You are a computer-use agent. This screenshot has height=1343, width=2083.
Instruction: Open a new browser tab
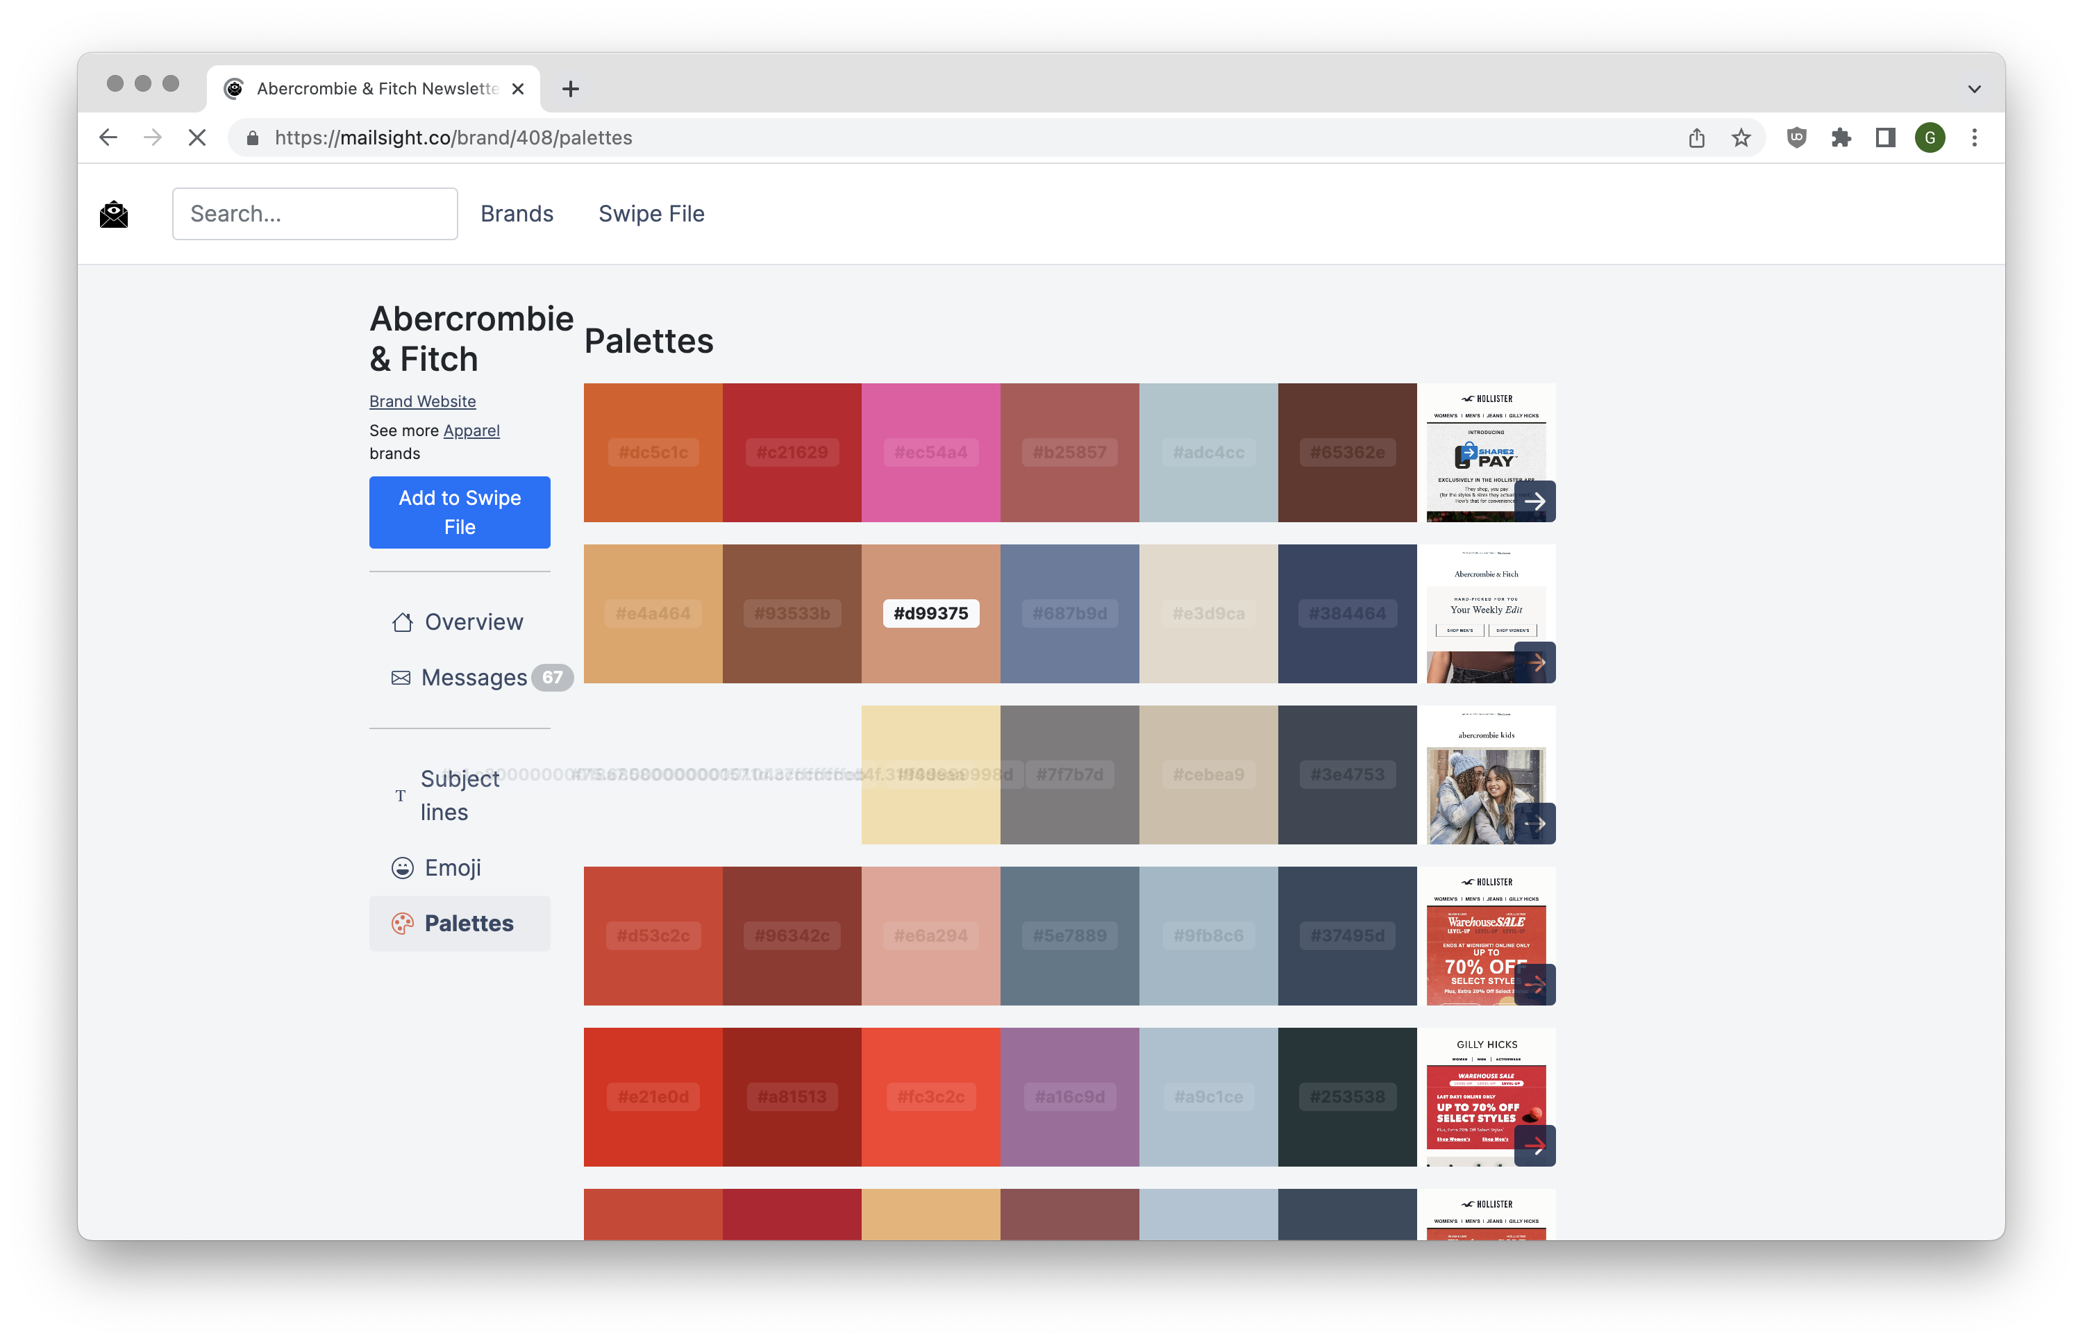(570, 89)
